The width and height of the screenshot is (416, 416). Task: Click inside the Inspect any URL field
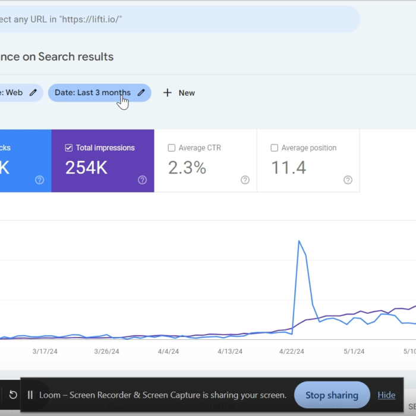pos(178,19)
